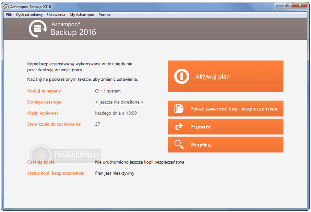
Task: Click the app icon in the title bar
Action: [x=7, y=7]
